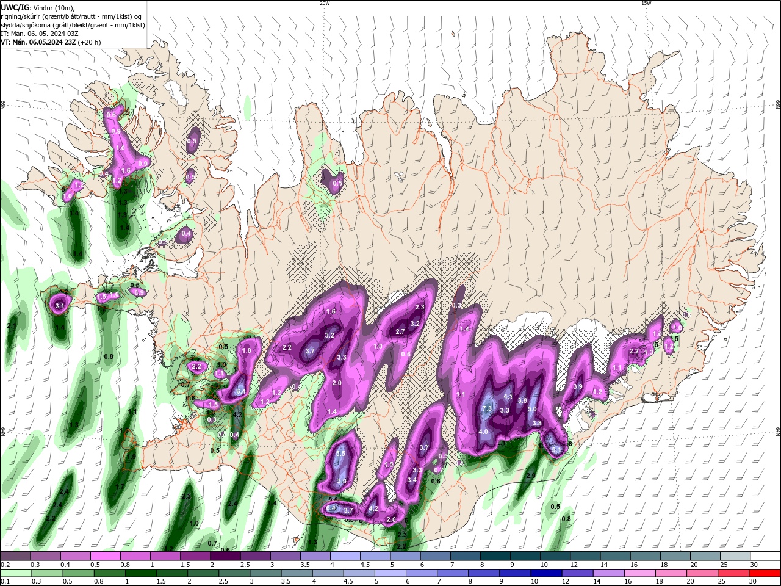Screen dimensions: 781x586
Task: Click the '5.1' value near the southeast coast
Action: click(x=556, y=450)
